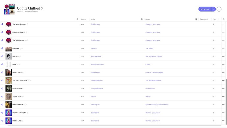
Task: Select the This Side Of The Blue title
Action: pyautogui.click(x=20, y=81)
